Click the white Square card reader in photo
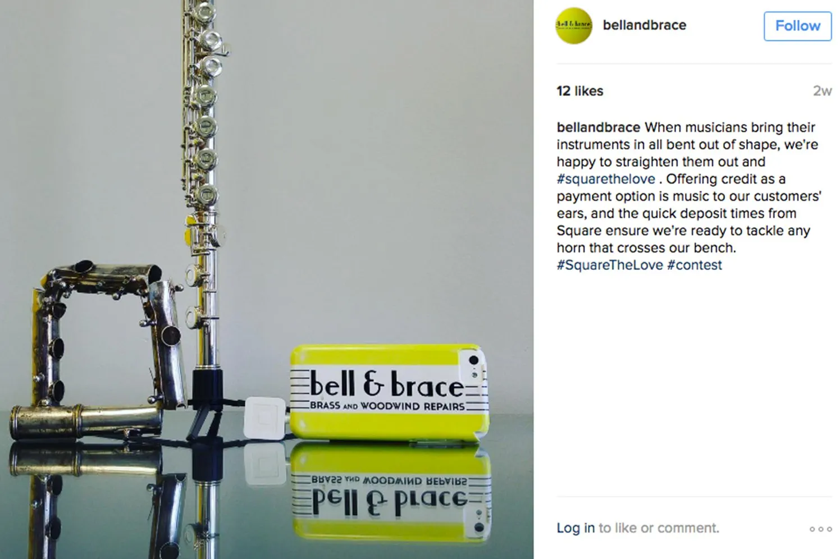Image resolution: width=840 pixels, height=559 pixels. [265, 418]
